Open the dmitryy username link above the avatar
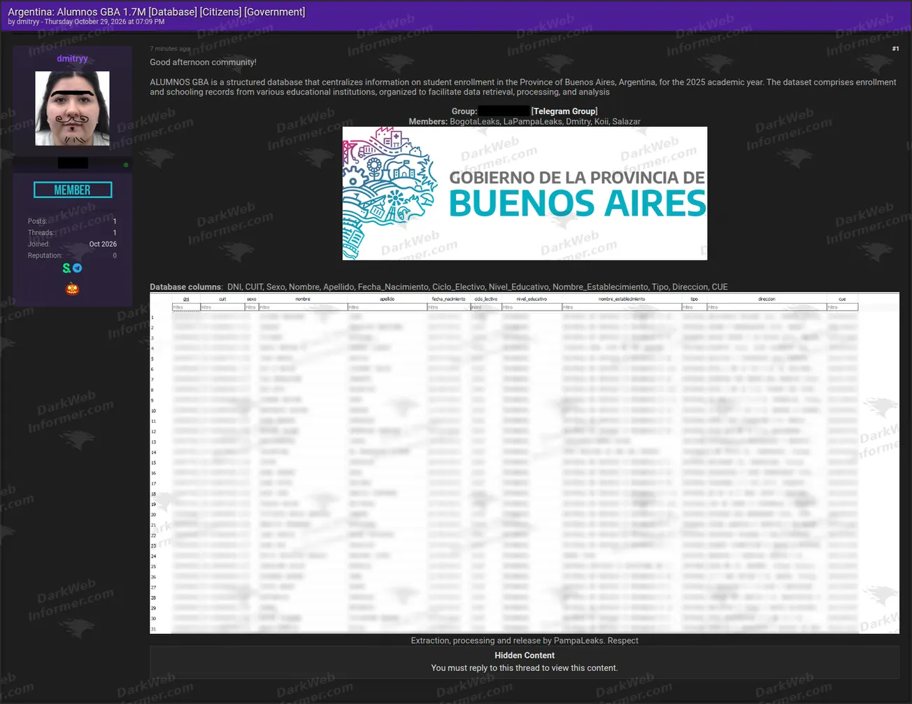The image size is (912, 704). point(73,59)
